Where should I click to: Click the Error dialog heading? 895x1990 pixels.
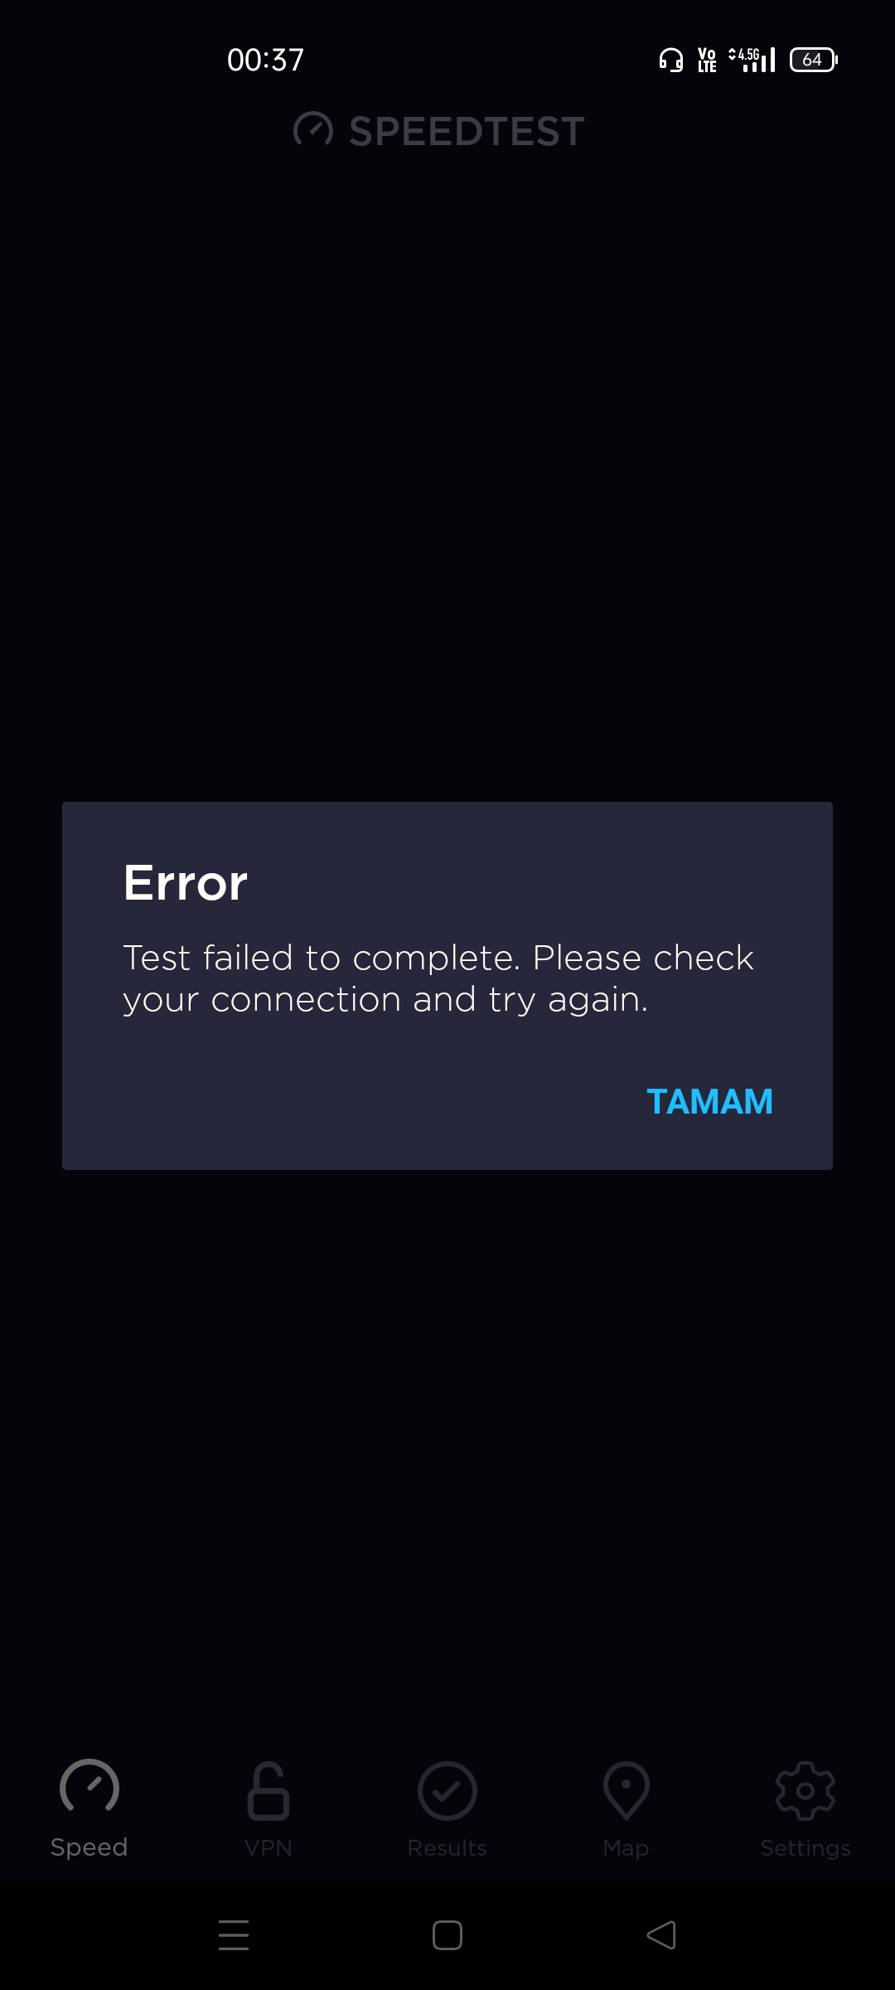pos(186,882)
